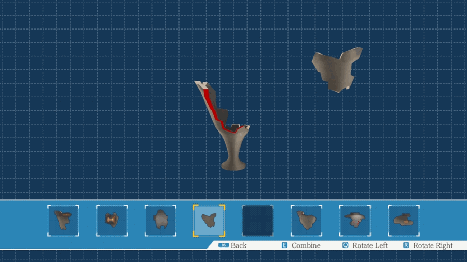Screen dimensions: 467x262
Task: Click the floating loose shard on the grid
Action: point(337,69)
